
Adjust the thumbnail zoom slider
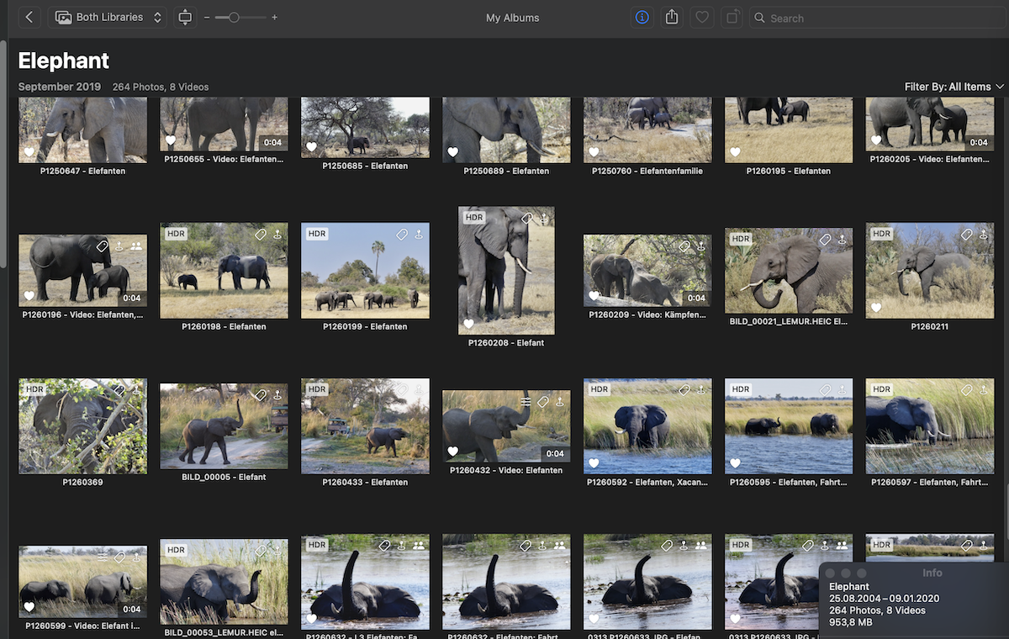[234, 18]
